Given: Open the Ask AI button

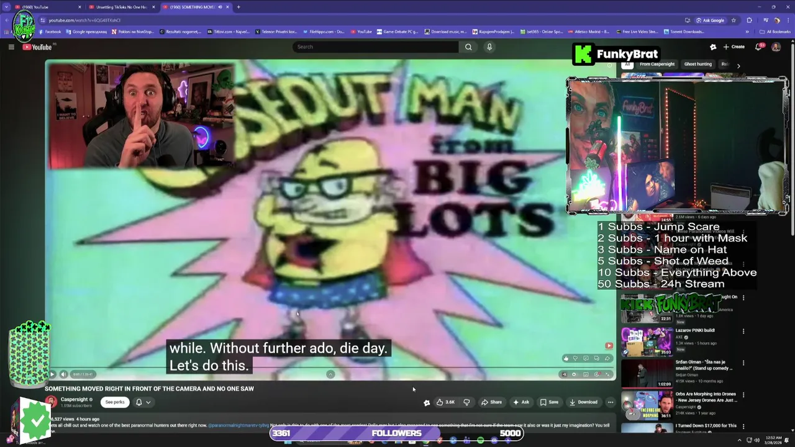Looking at the screenshot, I should click(x=520, y=402).
